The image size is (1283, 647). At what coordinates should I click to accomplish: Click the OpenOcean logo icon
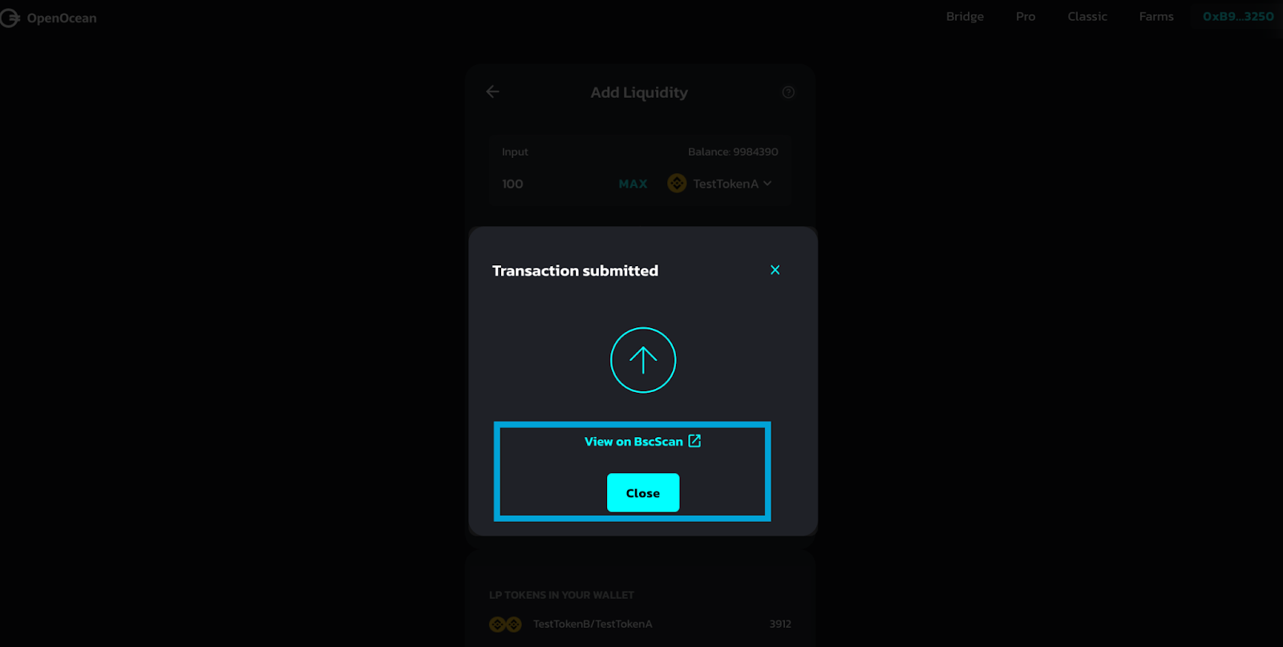pyautogui.click(x=10, y=18)
